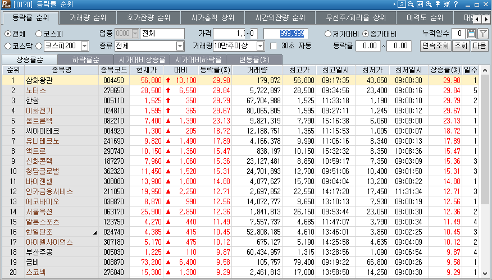492x280 pixels.
Task: Sort by the 현재가 column header
Action: [147, 70]
